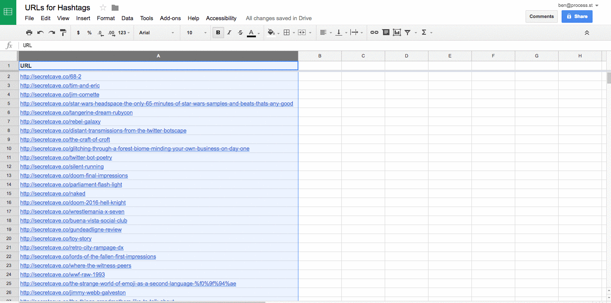Open the Arial font dropdown

tap(157, 33)
